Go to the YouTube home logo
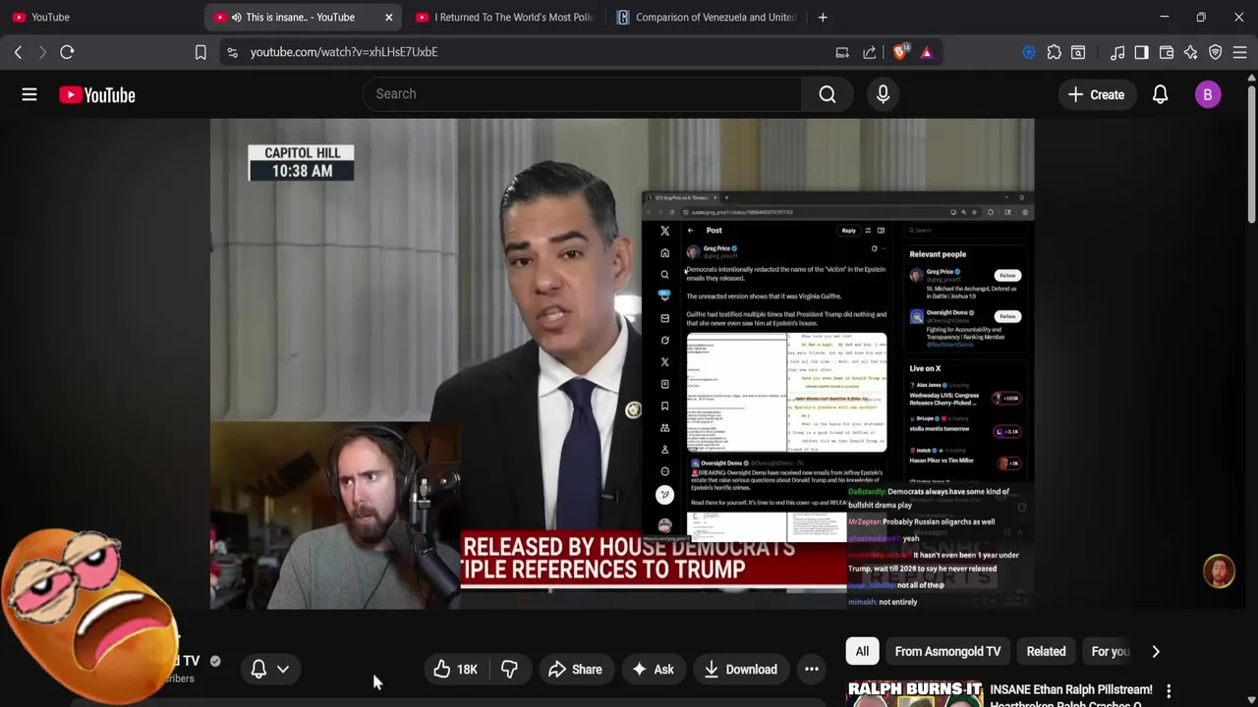The image size is (1258, 707). [96, 94]
